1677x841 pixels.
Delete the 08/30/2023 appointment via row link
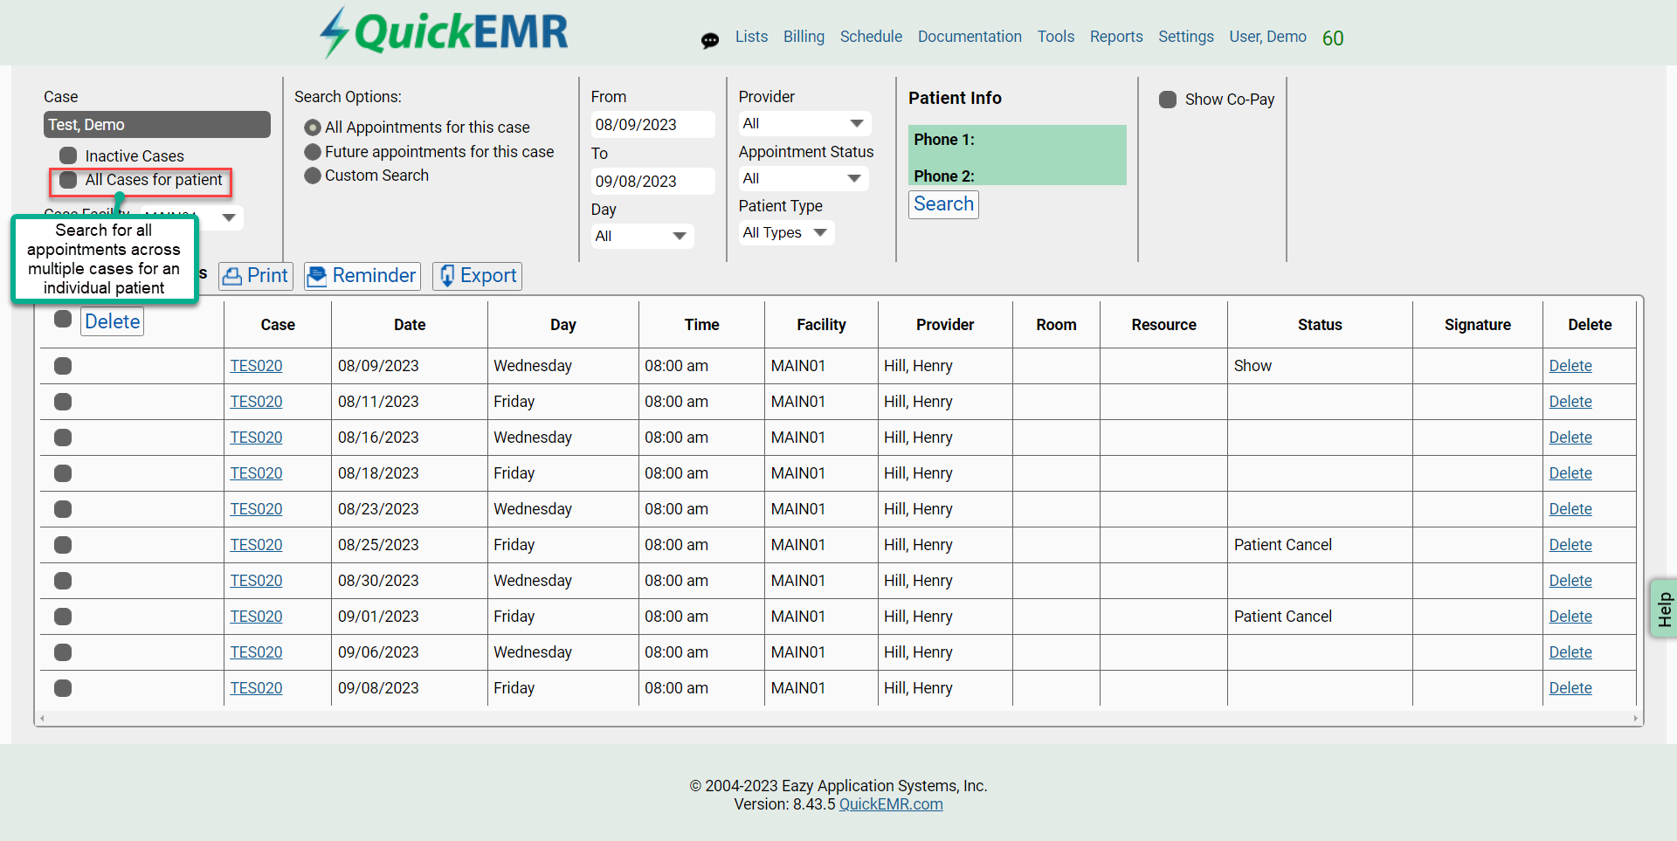point(1570,581)
